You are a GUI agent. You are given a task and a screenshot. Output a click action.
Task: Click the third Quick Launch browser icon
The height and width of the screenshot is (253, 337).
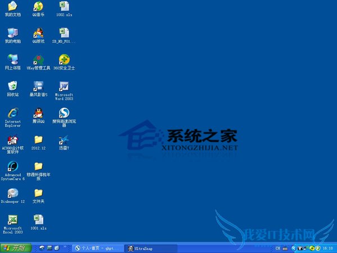click(x=57, y=248)
